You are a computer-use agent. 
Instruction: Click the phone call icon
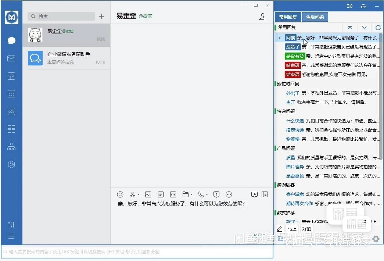point(201,194)
